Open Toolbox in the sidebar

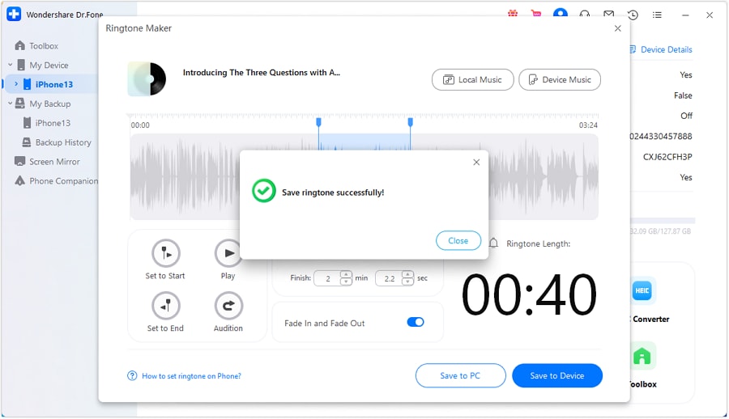pos(44,45)
